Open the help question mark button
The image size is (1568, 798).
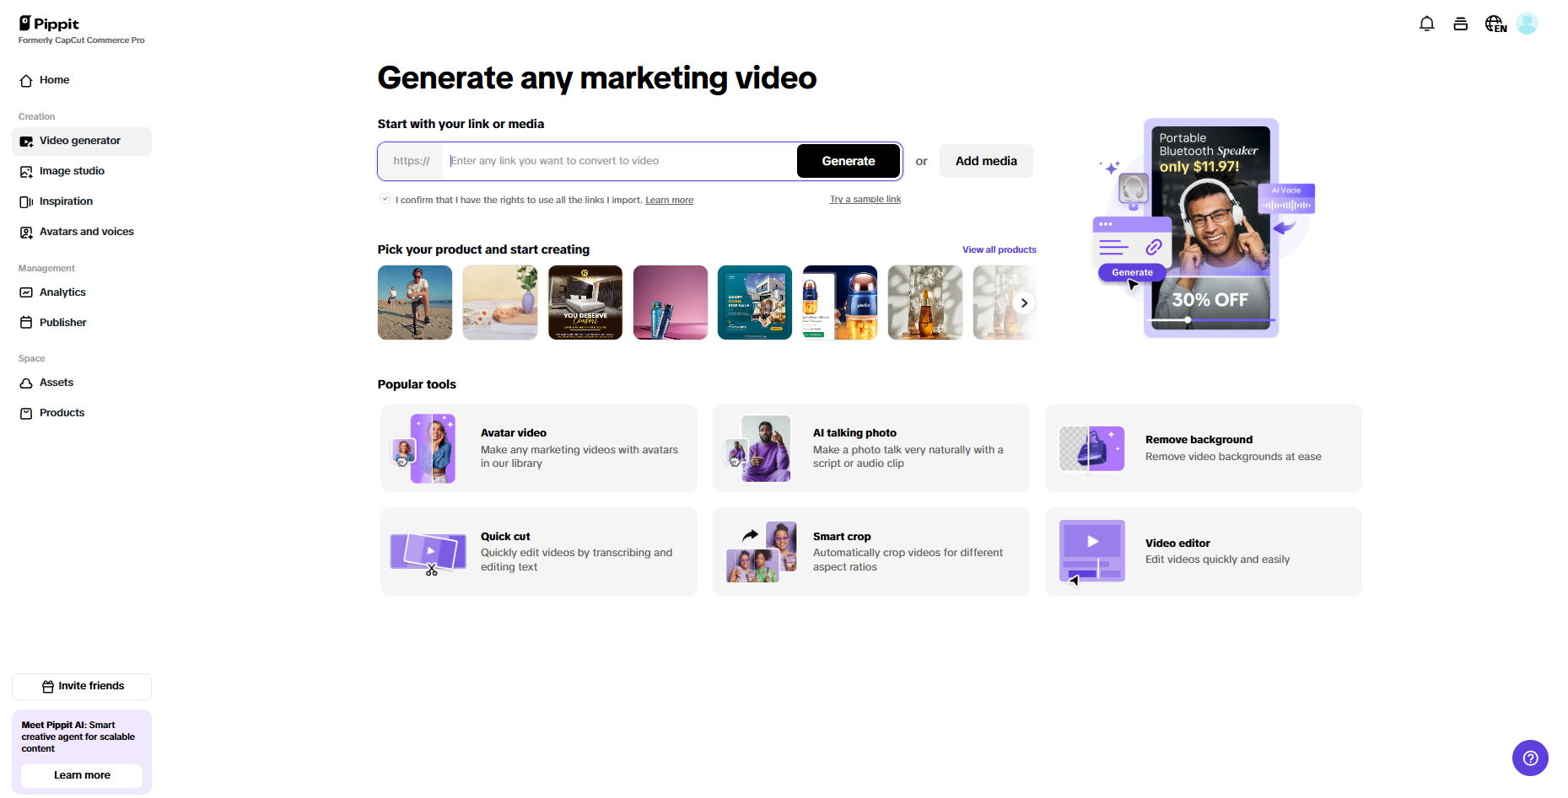pos(1530,758)
